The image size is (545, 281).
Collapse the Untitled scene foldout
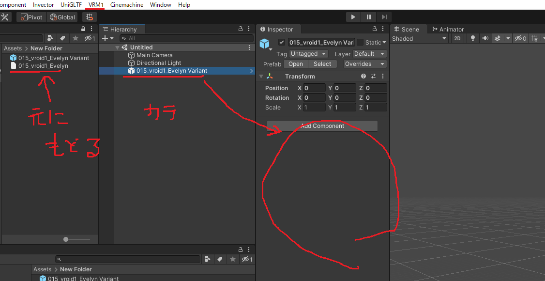point(118,47)
